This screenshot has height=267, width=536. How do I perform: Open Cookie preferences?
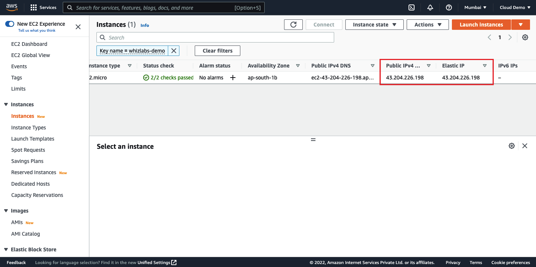pyautogui.click(x=511, y=263)
